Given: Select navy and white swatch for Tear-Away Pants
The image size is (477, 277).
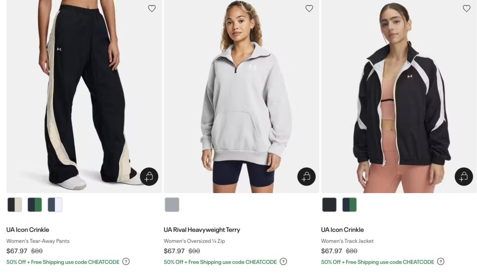Looking at the screenshot, I should [x=55, y=205].
